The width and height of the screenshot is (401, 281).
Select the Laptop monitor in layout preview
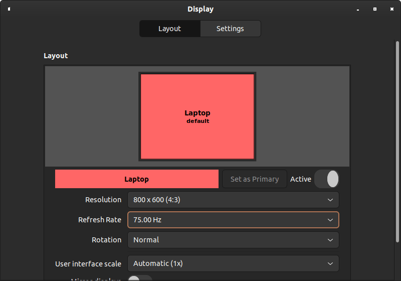197,116
